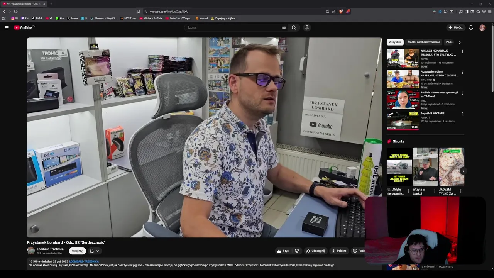The height and width of the screenshot is (278, 494).
Task: Open options for WIKŁACZ NOKAUTUJE TUSZOLA video
Action: point(463,51)
